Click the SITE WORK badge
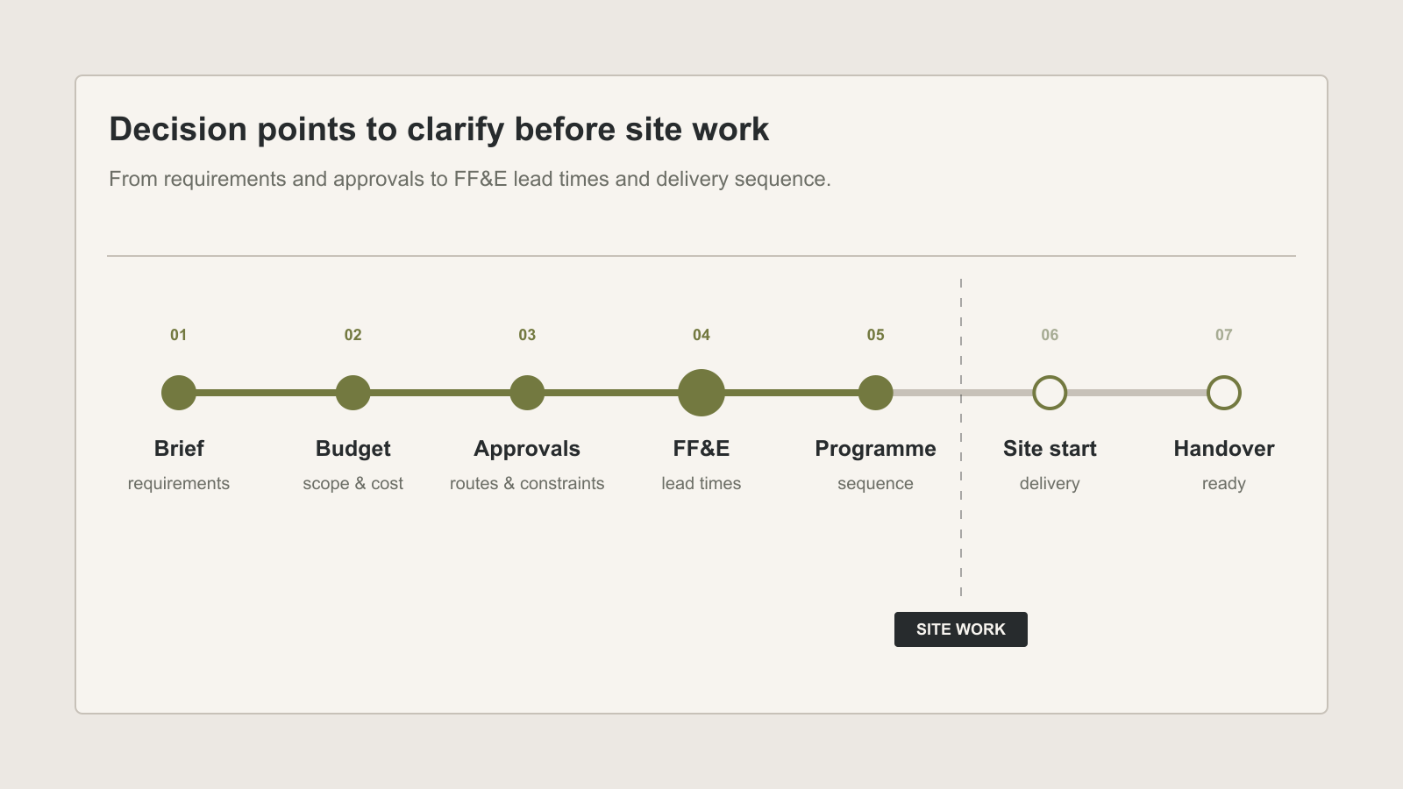This screenshot has width=1403, height=789. 961,629
